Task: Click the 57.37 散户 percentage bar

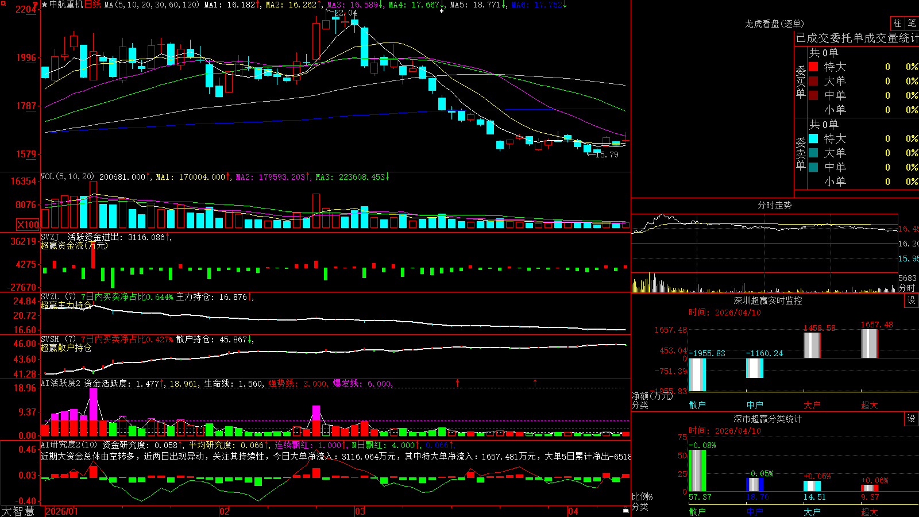Action: 697,471
